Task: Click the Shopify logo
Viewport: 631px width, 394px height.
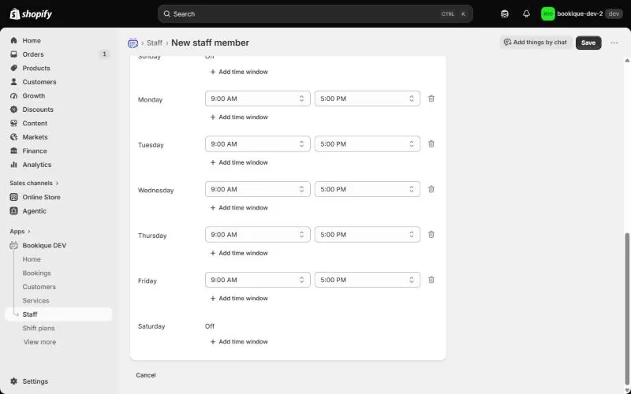Action: [31, 14]
